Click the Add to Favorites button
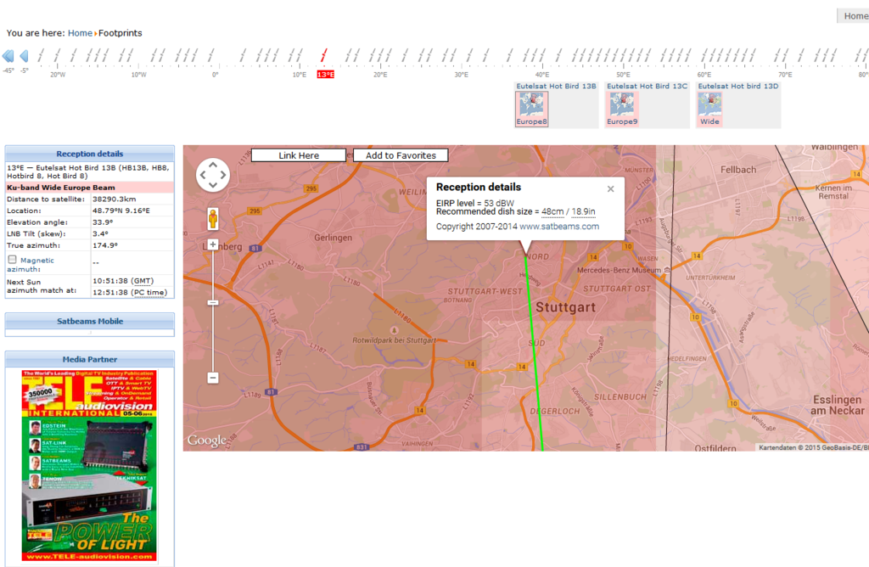The image size is (869, 567). point(401,155)
